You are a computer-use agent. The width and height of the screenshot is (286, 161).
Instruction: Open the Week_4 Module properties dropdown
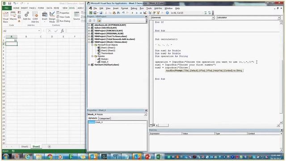coord(145,114)
